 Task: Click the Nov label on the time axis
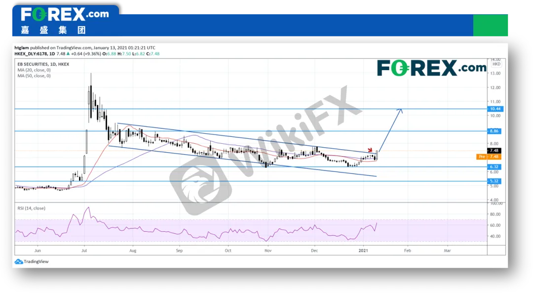coord(268,251)
